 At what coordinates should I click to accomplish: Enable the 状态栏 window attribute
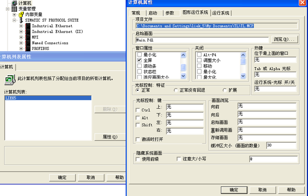click(x=139, y=71)
